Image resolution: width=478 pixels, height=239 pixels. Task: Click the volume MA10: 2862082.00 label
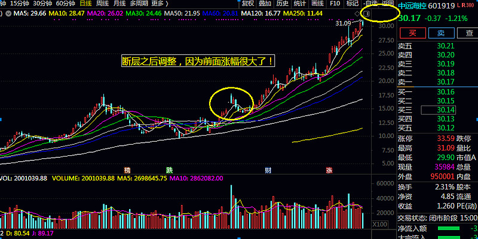coord(197,178)
